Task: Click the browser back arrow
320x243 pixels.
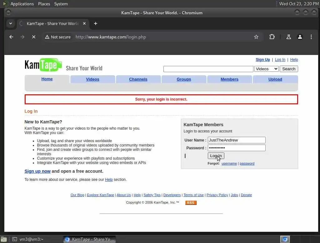Action: click(11, 37)
